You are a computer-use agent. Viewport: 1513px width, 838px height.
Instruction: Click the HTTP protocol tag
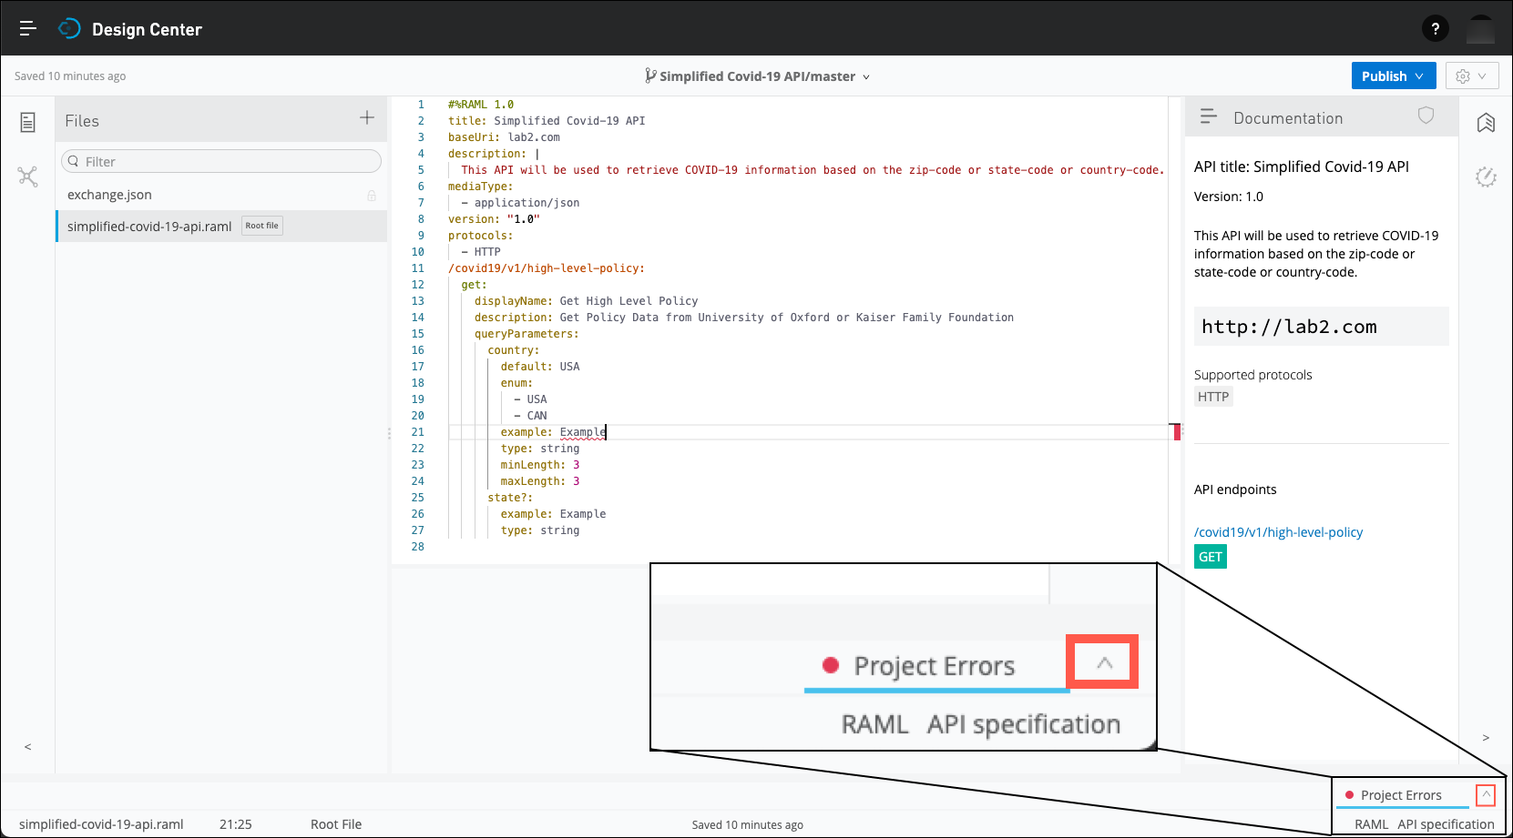(1213, 397)
